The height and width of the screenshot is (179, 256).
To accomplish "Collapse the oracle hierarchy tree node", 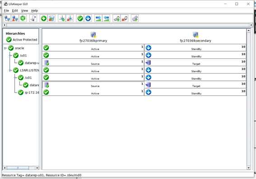I will (5, 48).
